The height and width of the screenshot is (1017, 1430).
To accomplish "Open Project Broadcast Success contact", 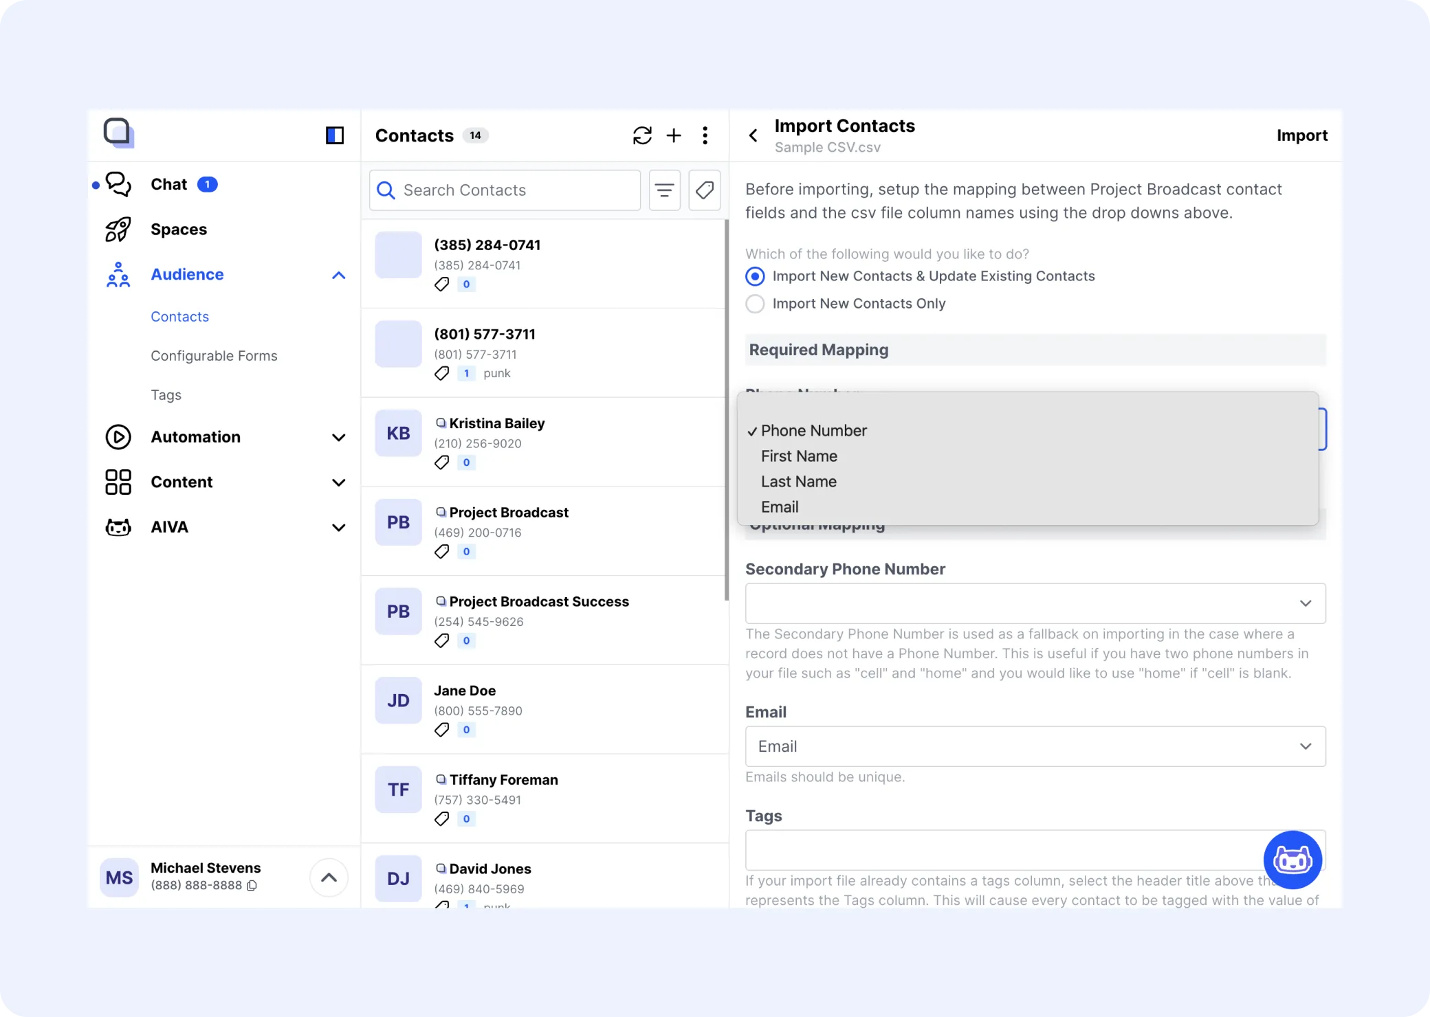I will pos(544,621).
